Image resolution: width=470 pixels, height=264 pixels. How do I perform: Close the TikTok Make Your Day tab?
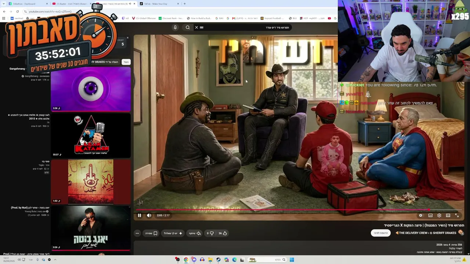[178, 4]
